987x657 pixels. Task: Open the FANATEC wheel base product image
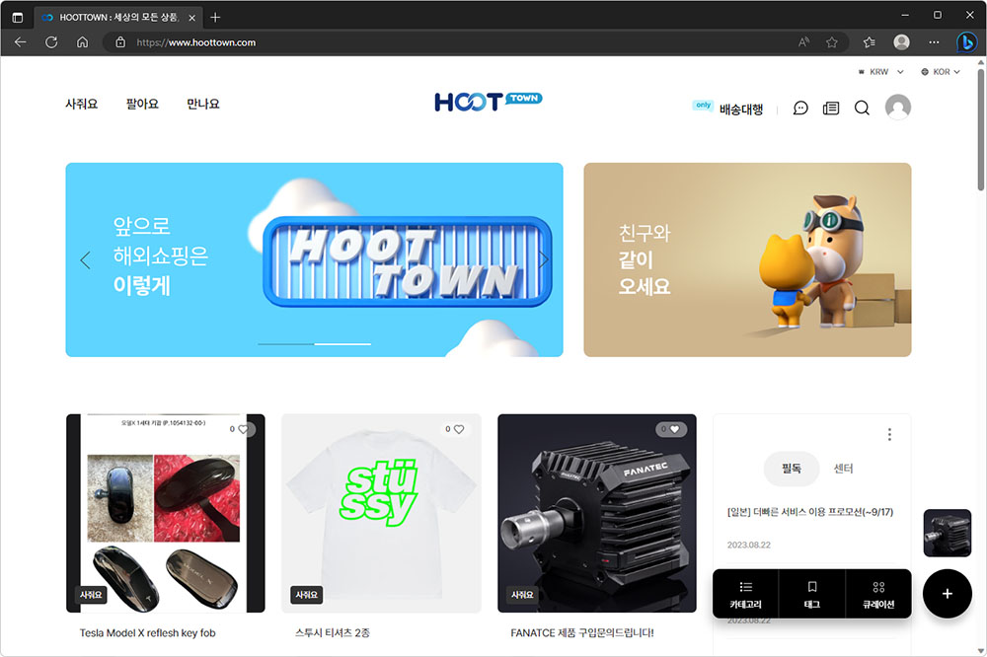(597, 513)
